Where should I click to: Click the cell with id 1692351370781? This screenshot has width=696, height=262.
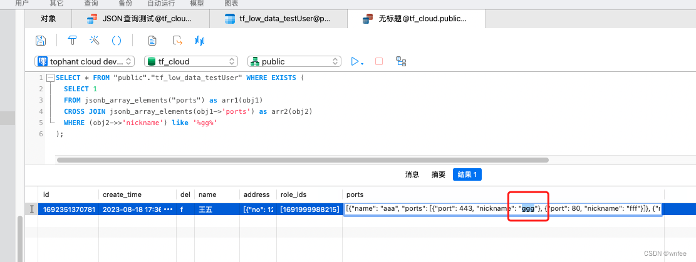[68, 209]
